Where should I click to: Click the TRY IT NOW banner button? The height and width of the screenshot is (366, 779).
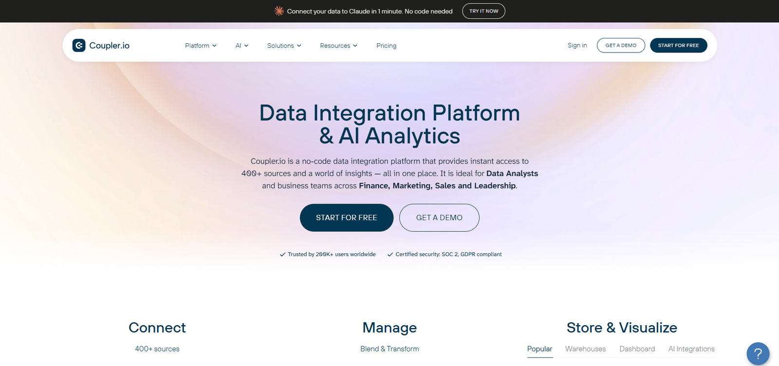[484, 11]
